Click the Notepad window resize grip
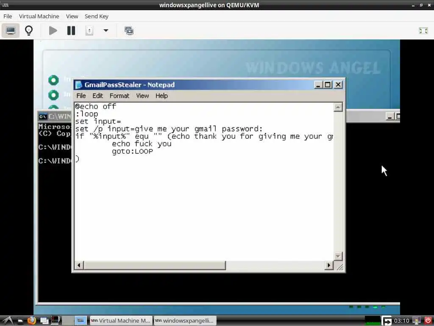Screen dimensions: 434x326 [x=339, y=266]
